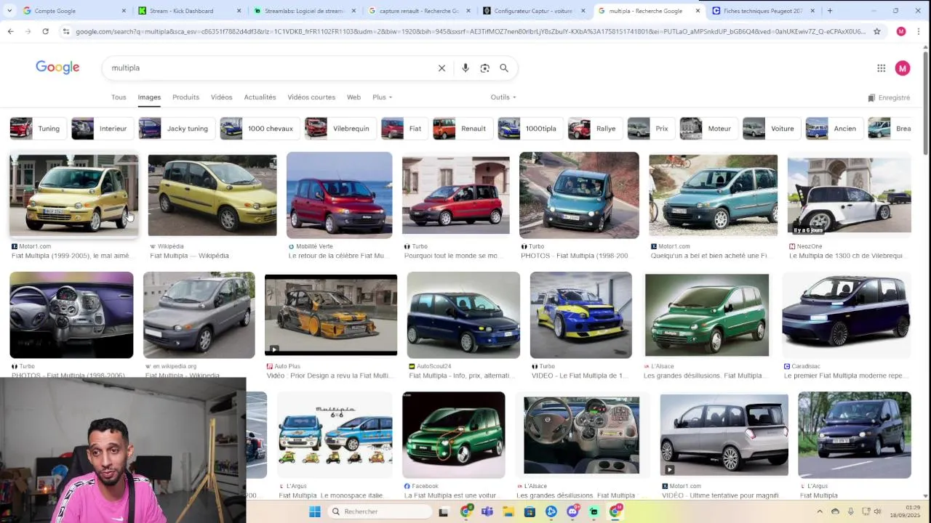
Task: Open the Mobilité Verte red Multipla image
Action: click(339, 195)
